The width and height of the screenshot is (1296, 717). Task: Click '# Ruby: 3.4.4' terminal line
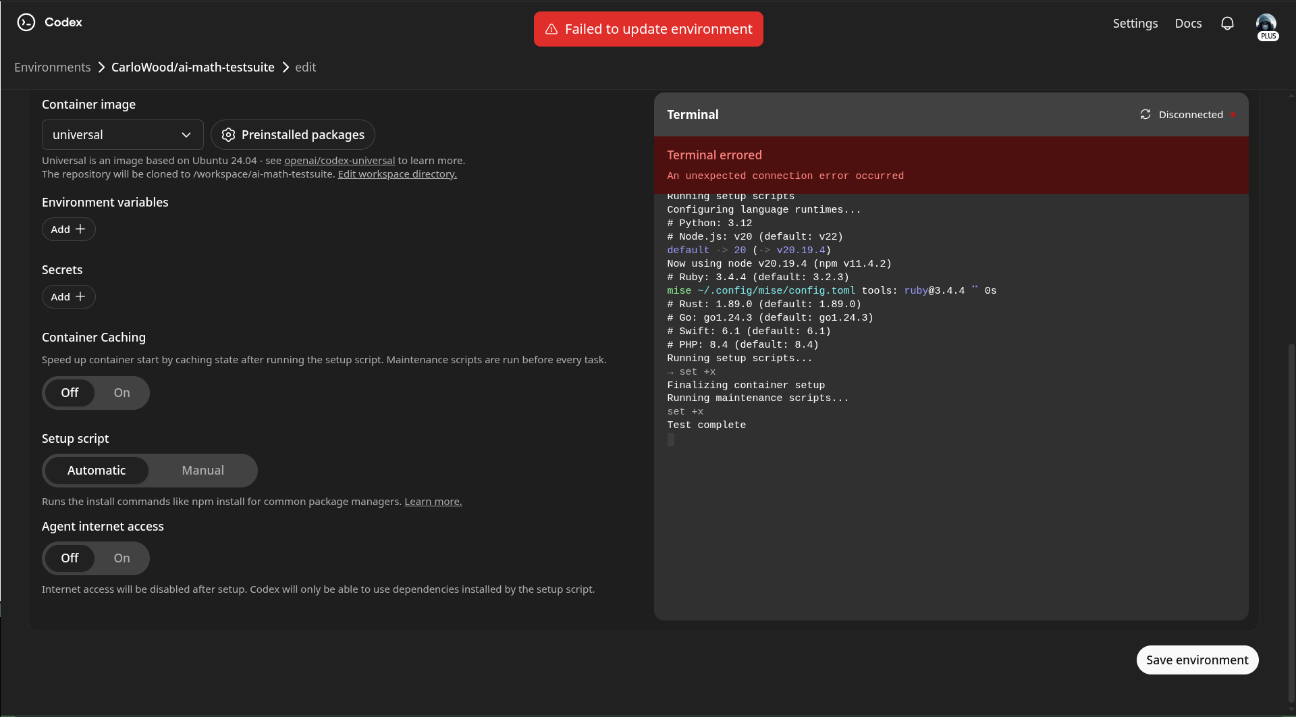point(758,277)
